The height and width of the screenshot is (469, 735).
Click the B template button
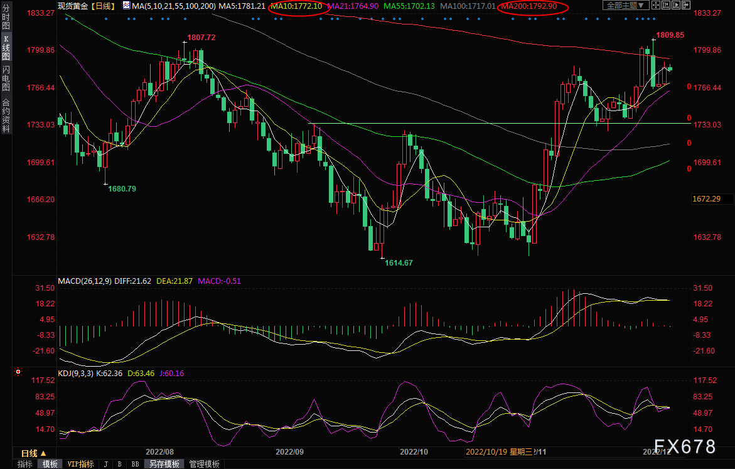(119, 464)
